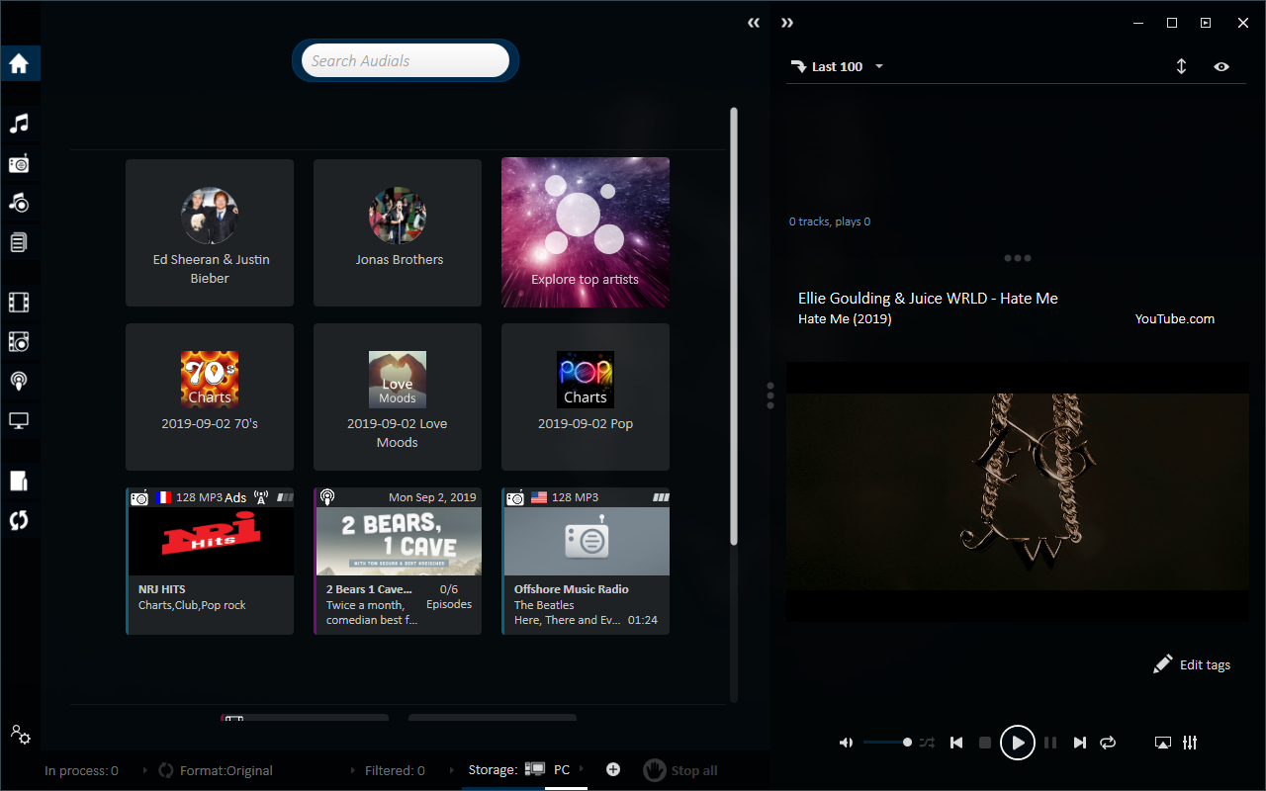Go back to the previous track

coord(956,743)
